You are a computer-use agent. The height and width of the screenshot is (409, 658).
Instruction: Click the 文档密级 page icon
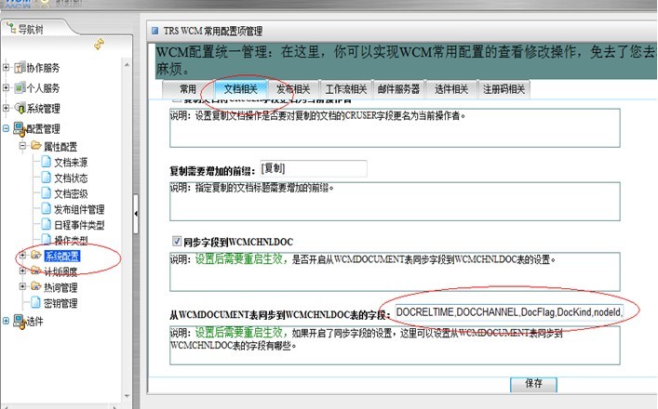point(46,193)
